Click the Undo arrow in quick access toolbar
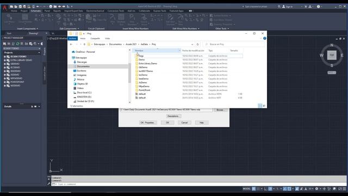Viewport: 348px width, 196px height. pyautogui.click(x=38, y=7)
